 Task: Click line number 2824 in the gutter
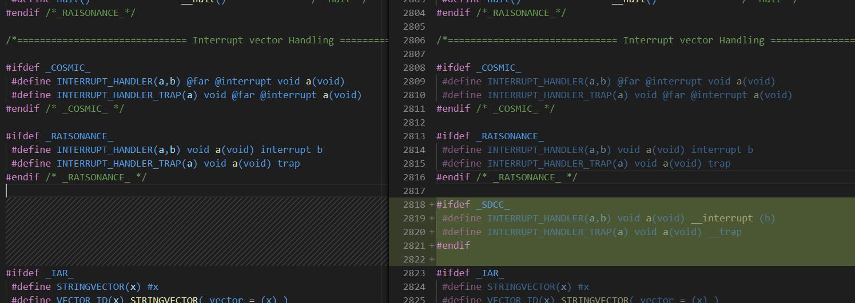tap(414, 286)
